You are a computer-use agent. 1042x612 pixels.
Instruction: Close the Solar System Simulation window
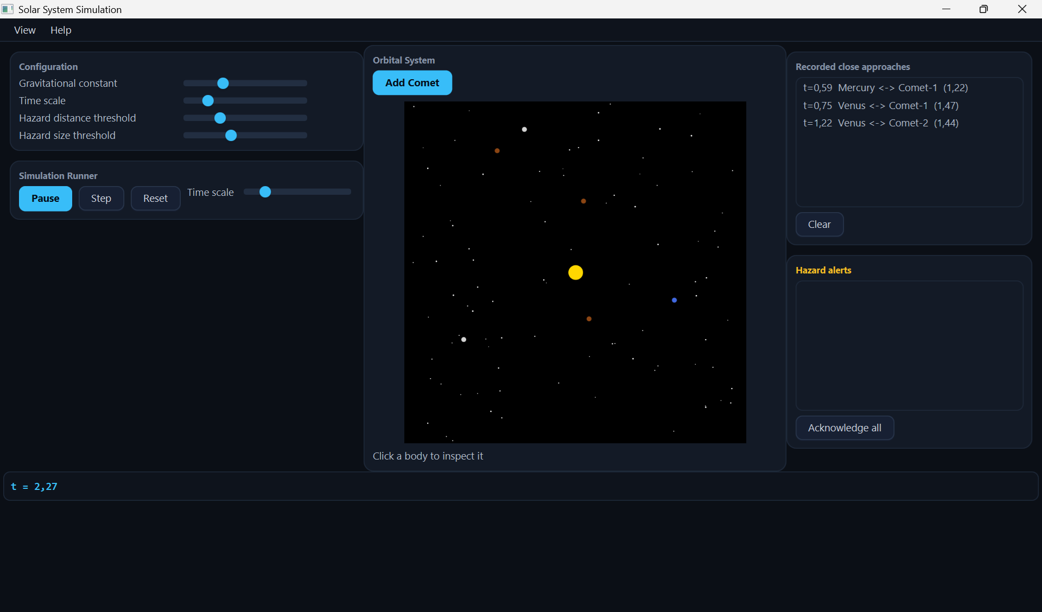click(1022, 9)
